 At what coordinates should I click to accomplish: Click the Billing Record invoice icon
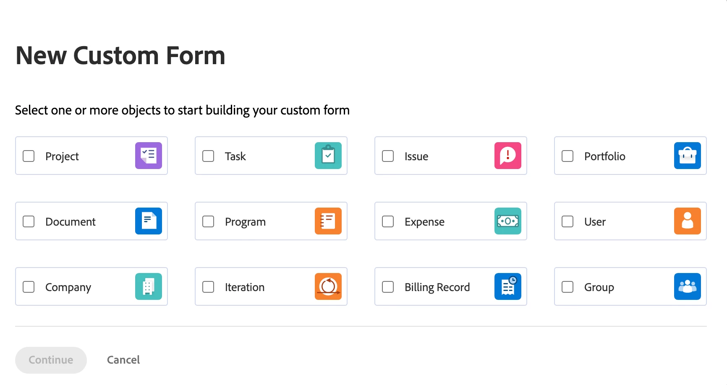(508, 286)
